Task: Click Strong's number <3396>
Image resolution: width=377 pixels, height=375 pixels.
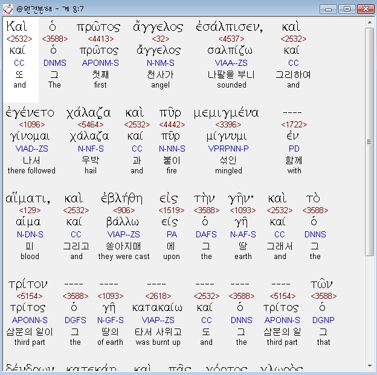Action: pyautogui.click(x=228, y=124)
